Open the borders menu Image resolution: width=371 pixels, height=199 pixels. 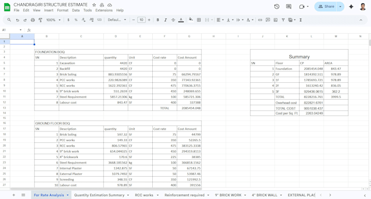point(199,20)
